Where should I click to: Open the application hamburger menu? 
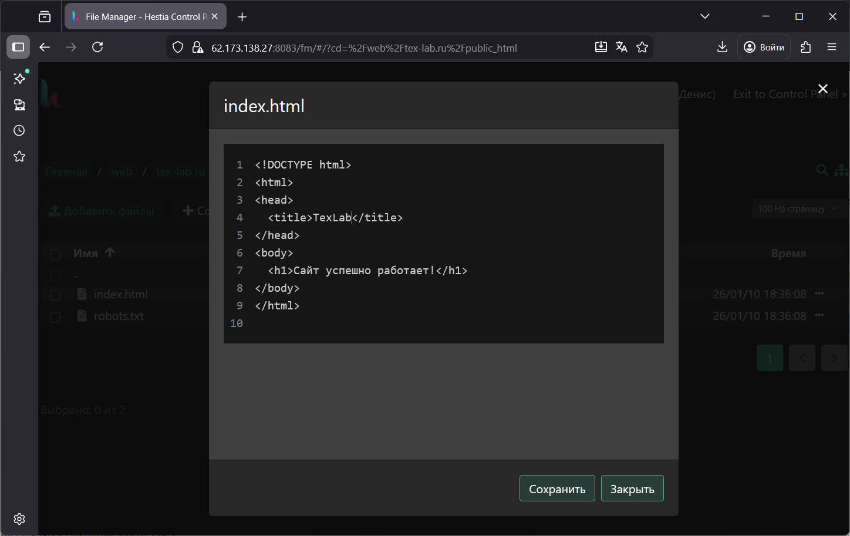pos(831,48)
